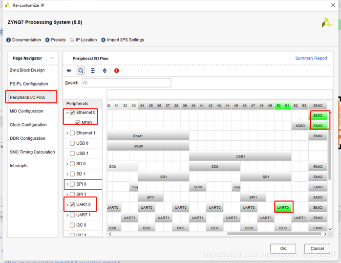Select the green UART0 pin block

point(283,207)
